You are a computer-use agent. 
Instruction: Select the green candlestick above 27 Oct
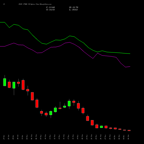click(5, 82)
